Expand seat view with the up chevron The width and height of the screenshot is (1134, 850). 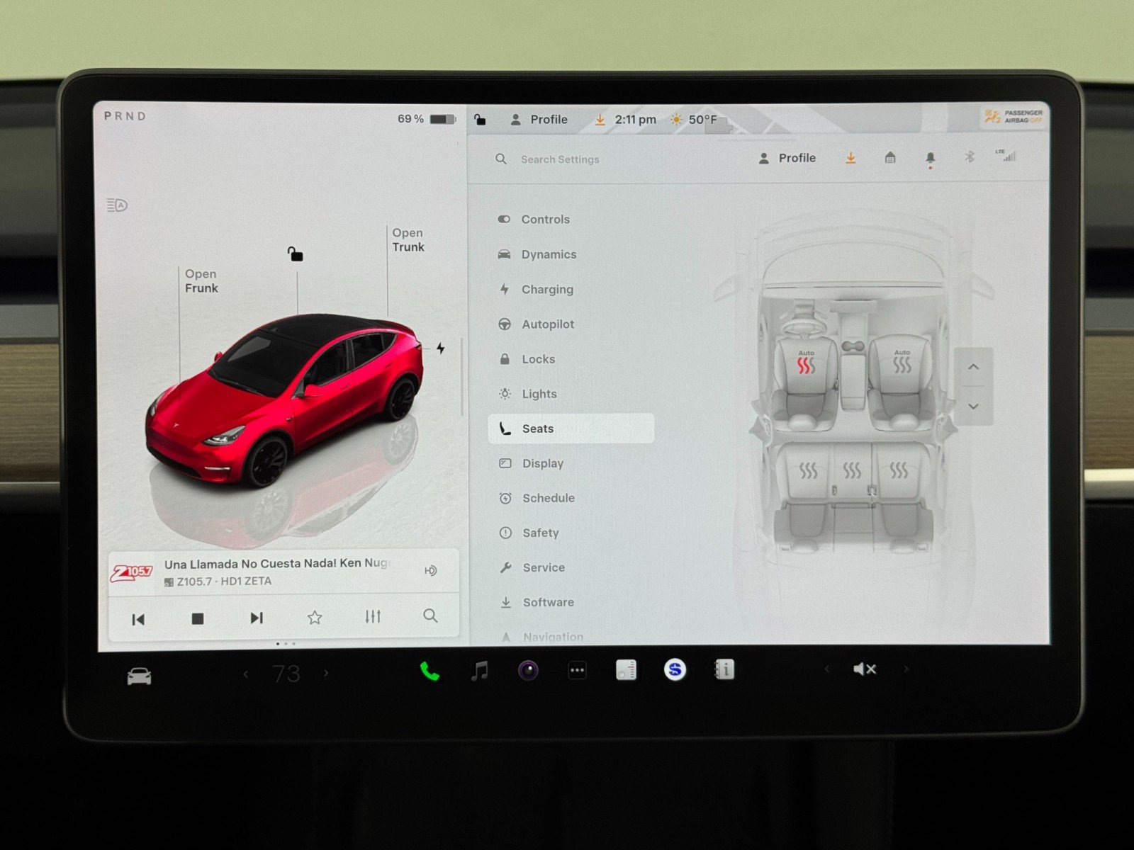pyautogui.click(x=973, y=367)
